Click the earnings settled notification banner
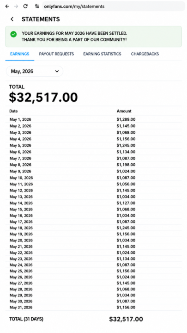This screenshot has width=187, height=333. click(x=93, y=37)
